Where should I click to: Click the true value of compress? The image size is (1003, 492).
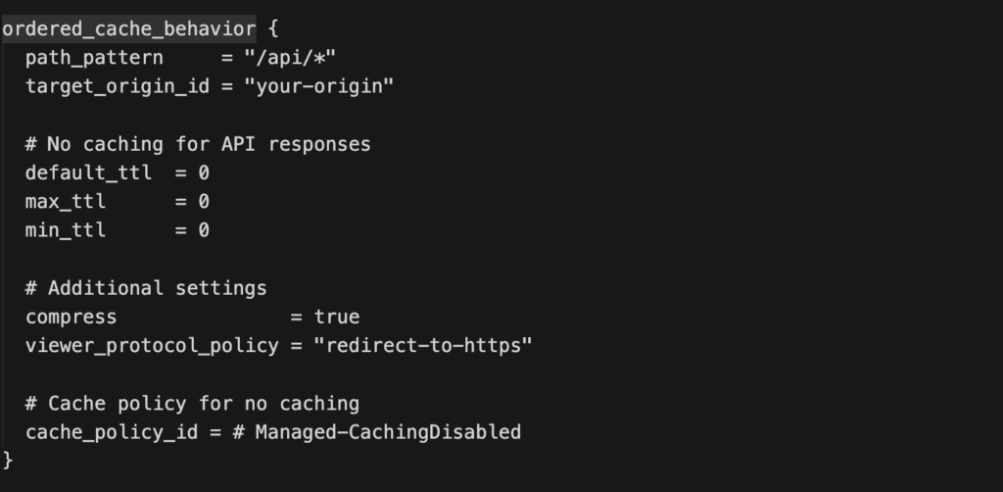coord(336,317)
